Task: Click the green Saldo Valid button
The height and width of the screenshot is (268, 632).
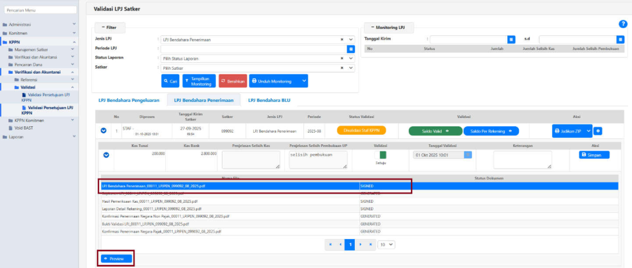Action: pos(434,131)
